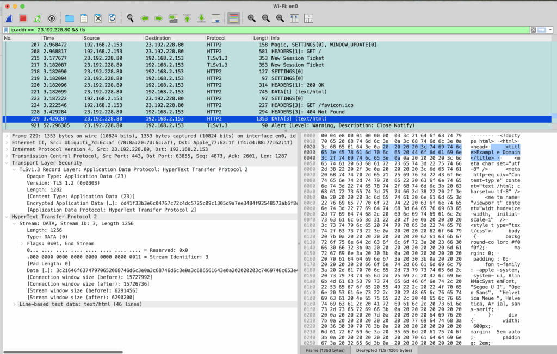The image size is (557, 354).
Task: Go forward in packet history
Action: click(x=159, y=18)
